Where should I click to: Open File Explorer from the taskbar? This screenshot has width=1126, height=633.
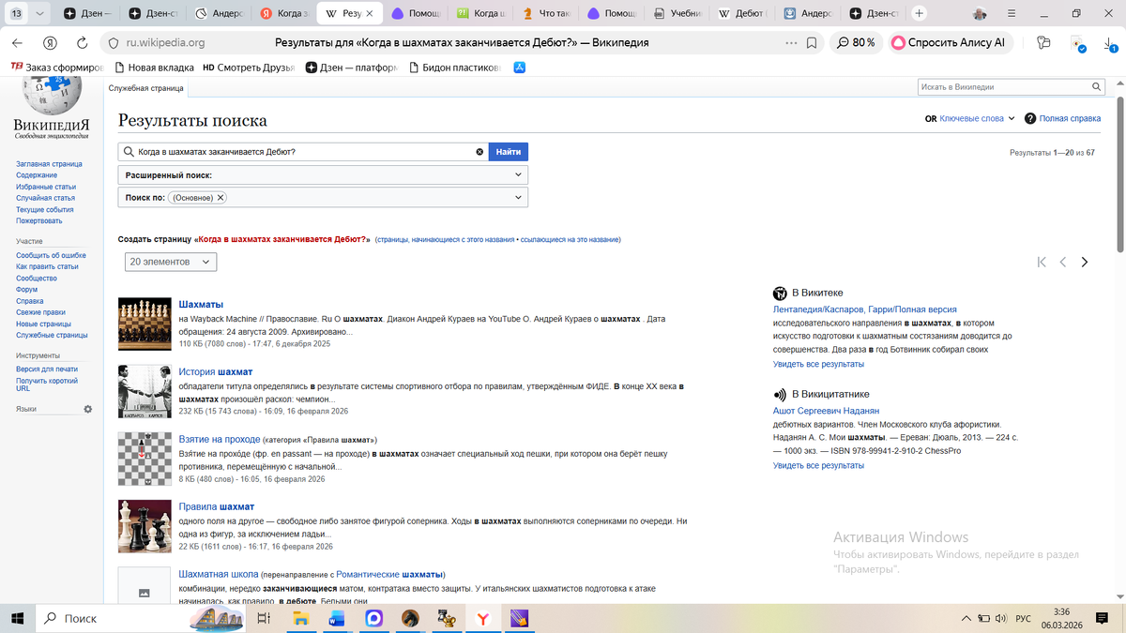pos(301,618)
